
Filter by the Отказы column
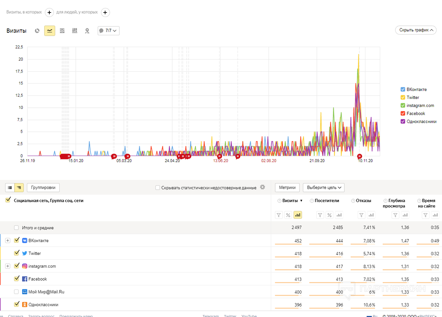(x=362, y=215)
